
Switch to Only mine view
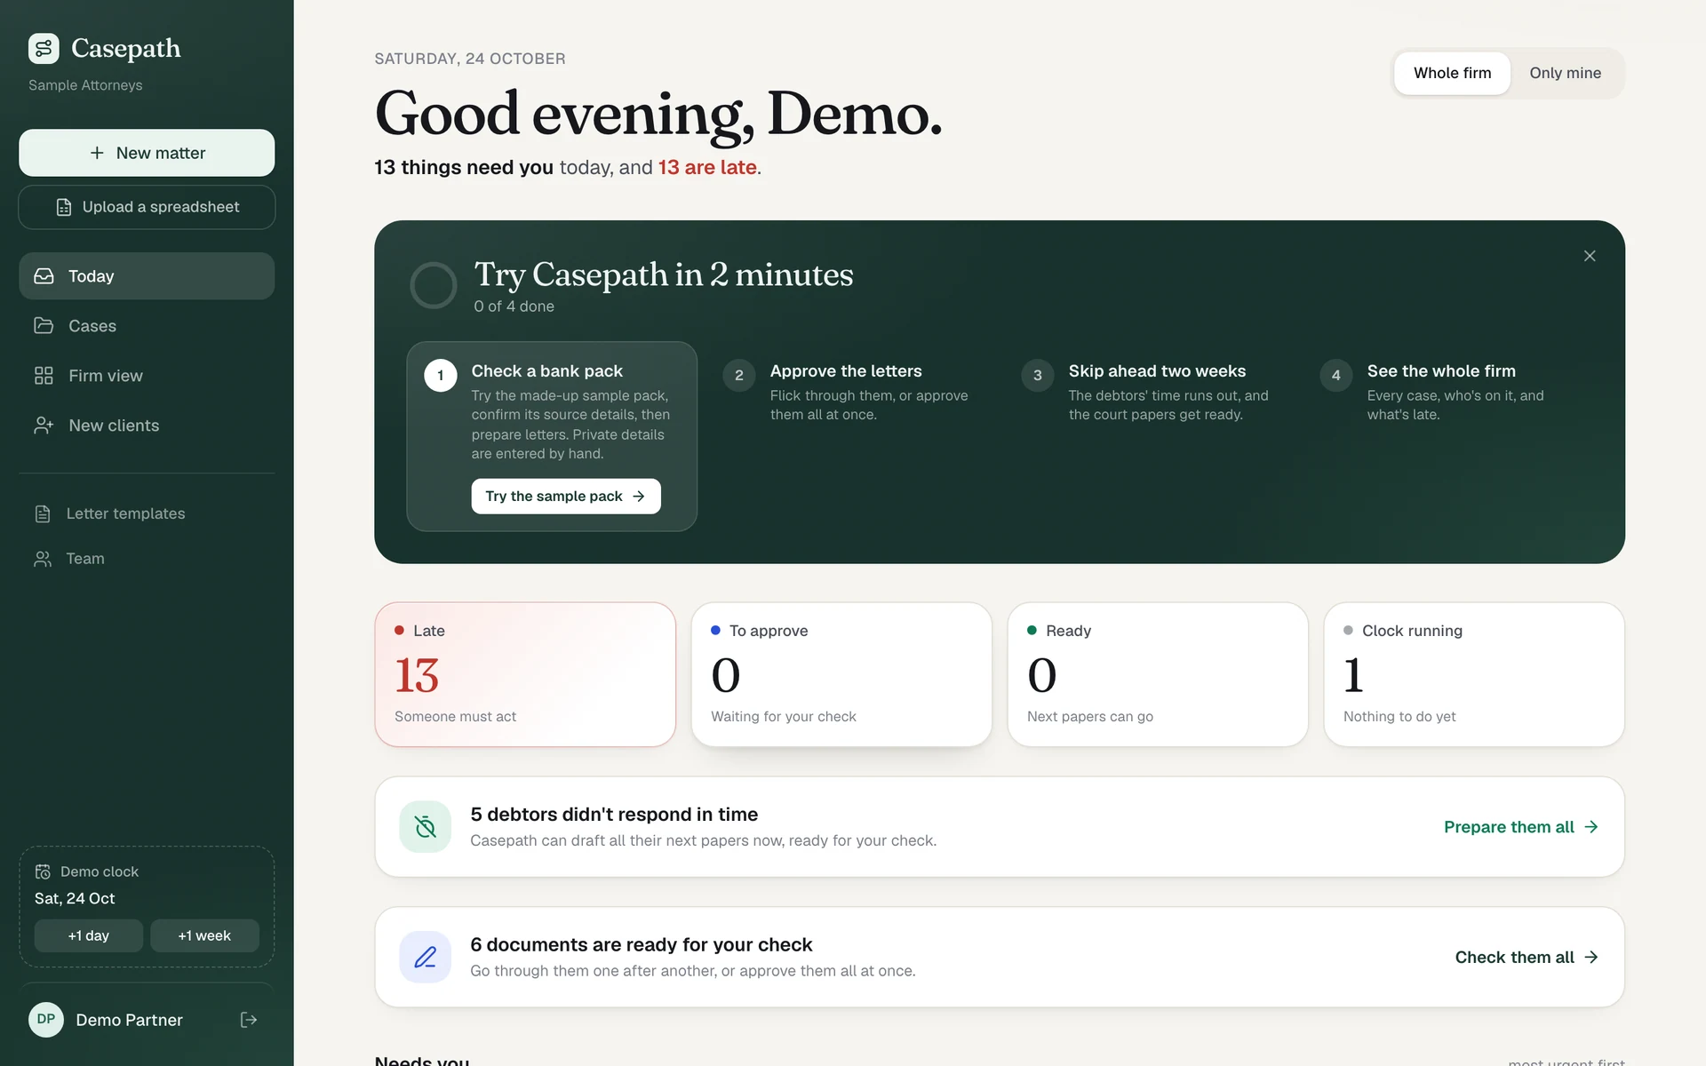[x=1565, y=73]
